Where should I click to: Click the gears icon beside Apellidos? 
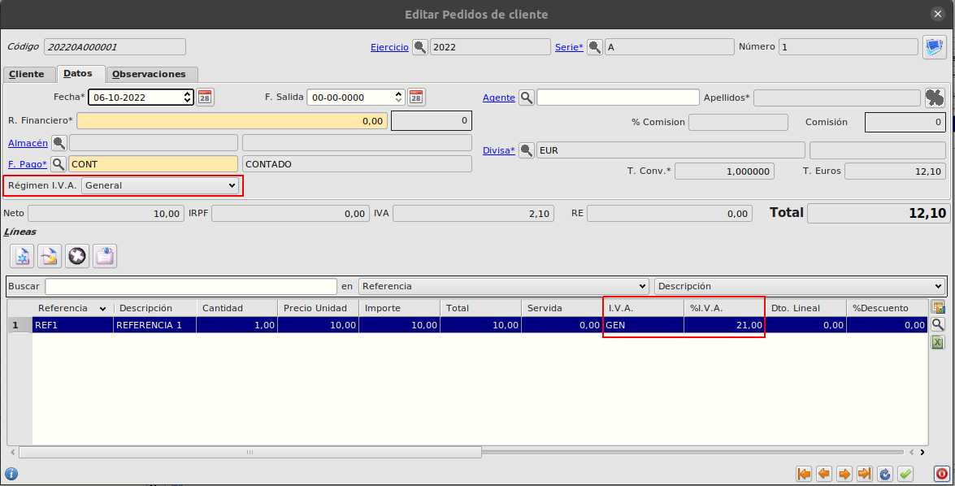[935, 98]
